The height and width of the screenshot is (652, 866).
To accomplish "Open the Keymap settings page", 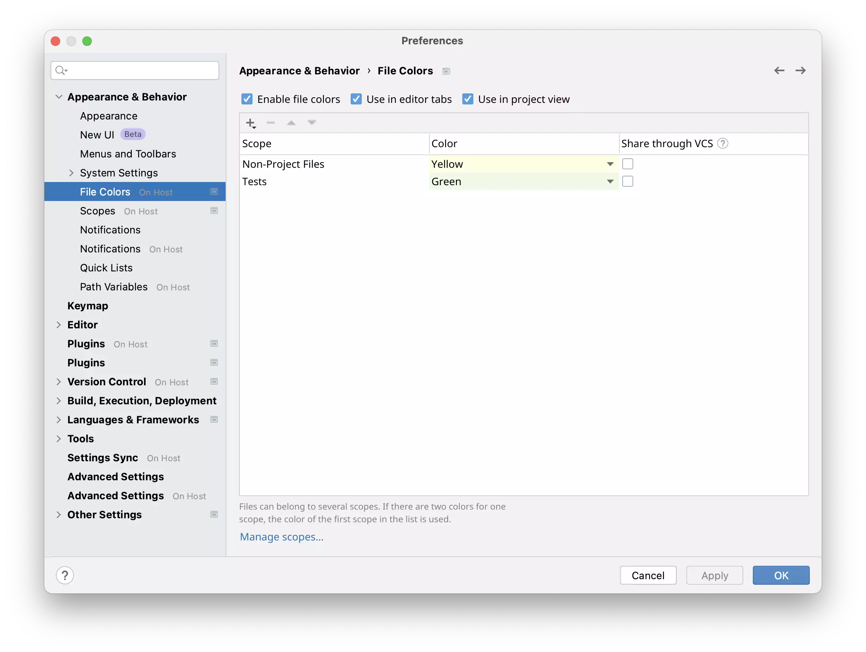I will coord(87,306).
